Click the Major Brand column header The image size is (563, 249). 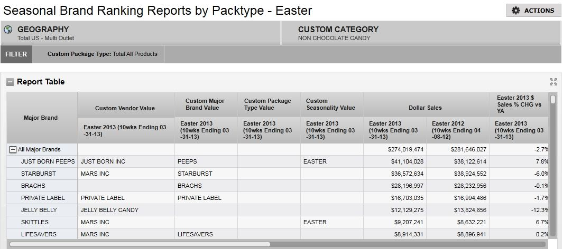(x=41, y=118)
